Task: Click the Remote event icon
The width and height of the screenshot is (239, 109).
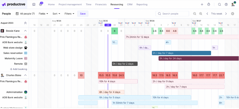Action: (26, 64)
